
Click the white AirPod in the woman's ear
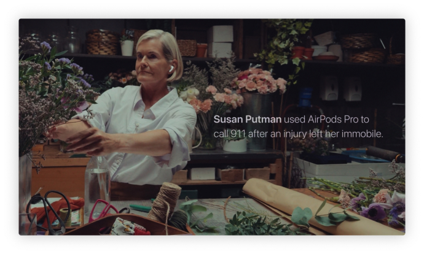171,69
